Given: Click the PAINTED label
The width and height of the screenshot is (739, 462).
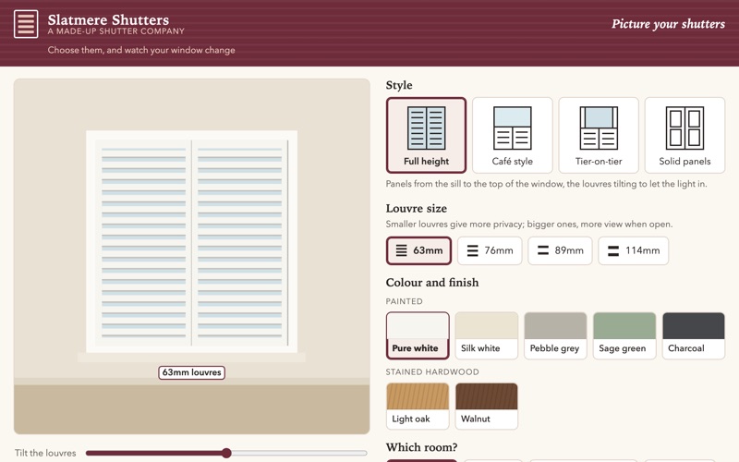Looking at the screenshot, I should click(x=404, y=301).
